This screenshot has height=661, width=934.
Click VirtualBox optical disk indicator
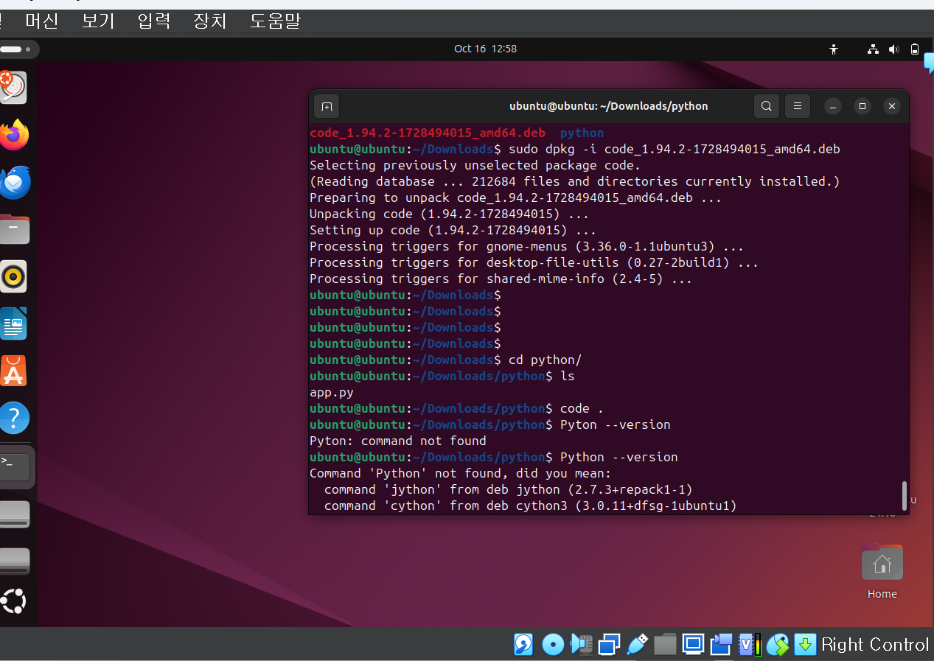click(x=553, y=645)
